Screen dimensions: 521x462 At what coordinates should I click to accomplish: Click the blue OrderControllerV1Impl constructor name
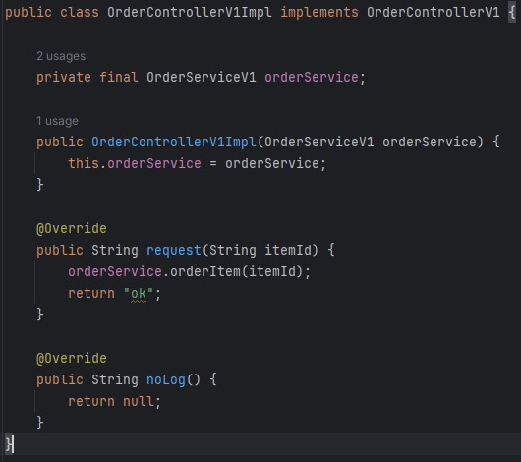[174, 142]
